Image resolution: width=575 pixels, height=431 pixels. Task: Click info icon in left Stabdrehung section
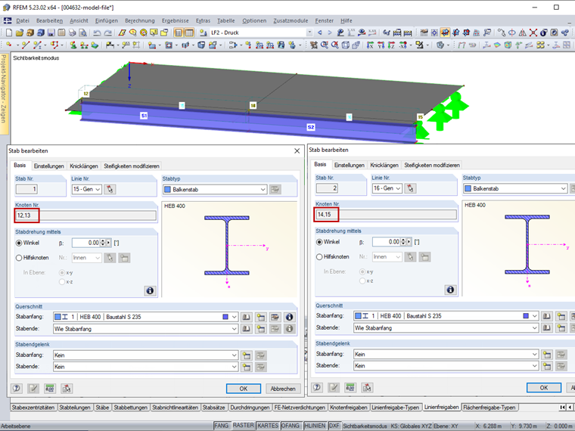pos(150,290)
